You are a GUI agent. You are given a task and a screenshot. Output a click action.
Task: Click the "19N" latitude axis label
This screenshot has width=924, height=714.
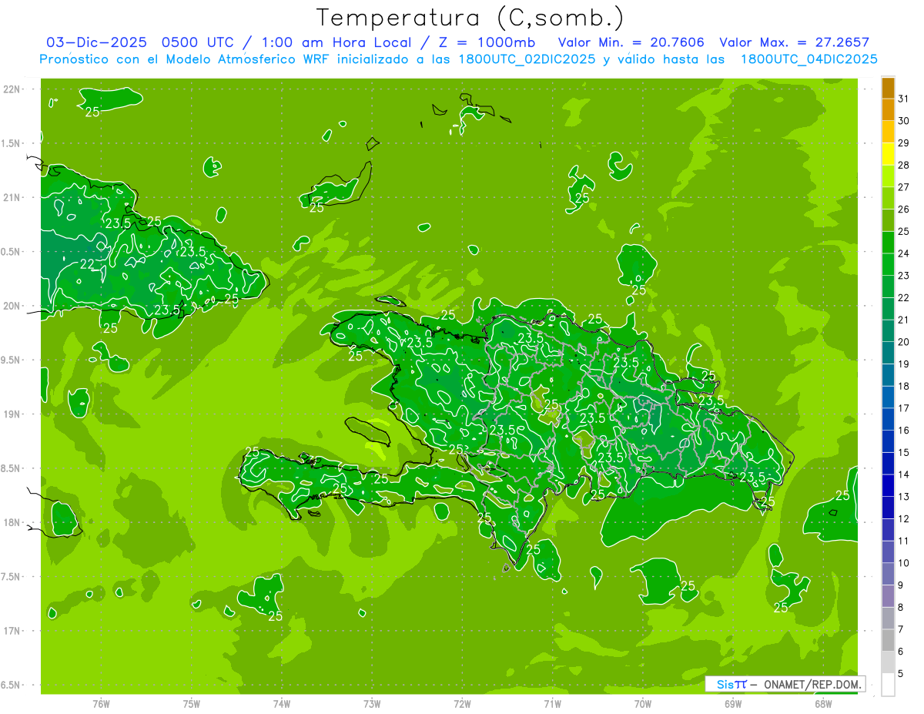tap(12, 414)
